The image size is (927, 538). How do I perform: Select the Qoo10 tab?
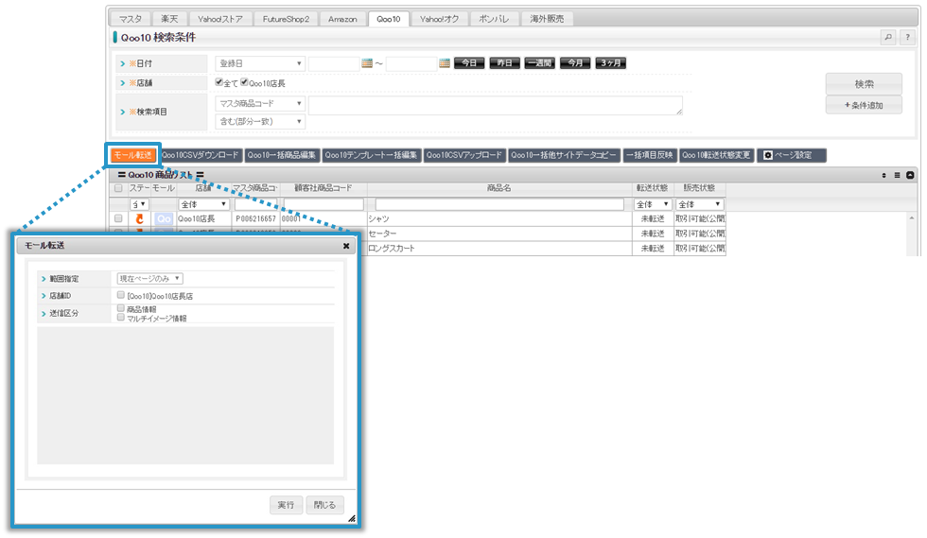[389, 19]
